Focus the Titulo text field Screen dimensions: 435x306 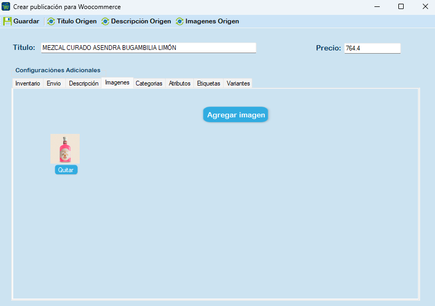148,48
